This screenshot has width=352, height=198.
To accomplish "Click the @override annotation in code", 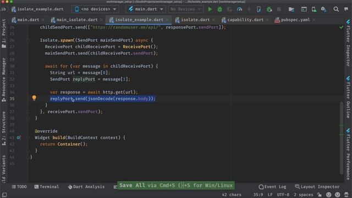I will [x=46, y=131].
